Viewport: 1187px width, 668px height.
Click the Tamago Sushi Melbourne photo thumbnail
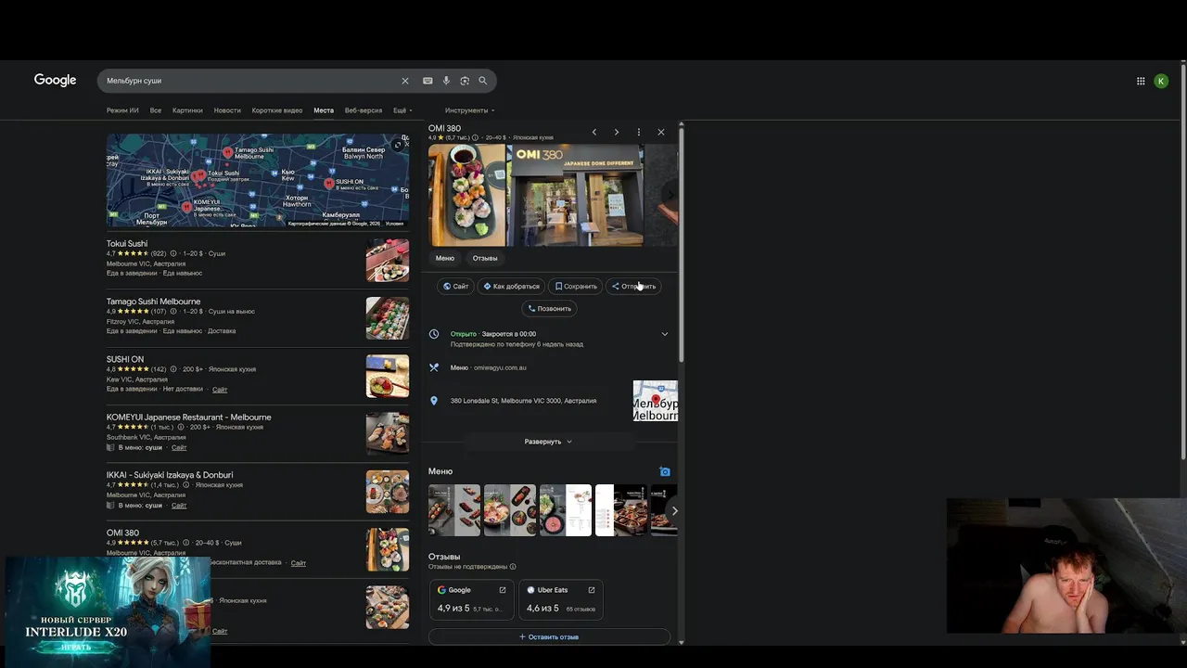pyautogui.click(x=388, y=318)
